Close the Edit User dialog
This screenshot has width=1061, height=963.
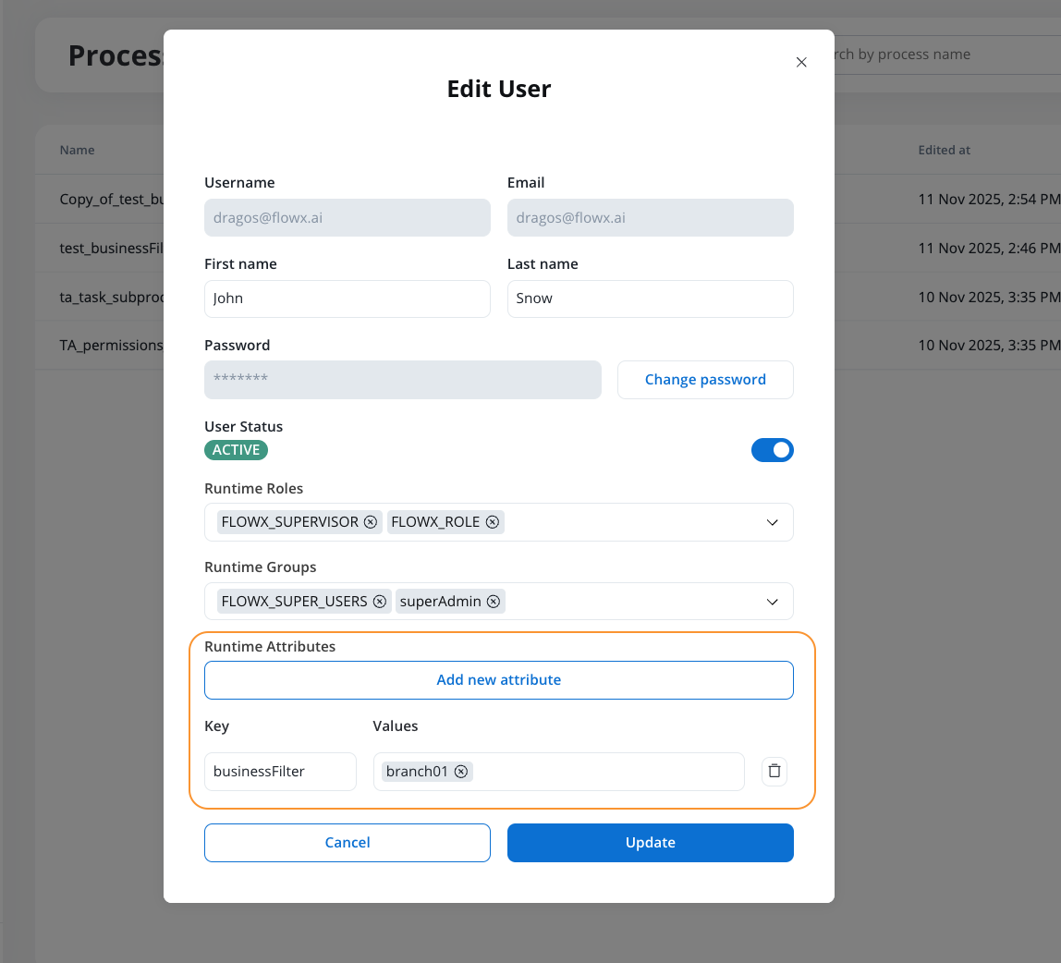pyautogui.click(x=801, y=62)
